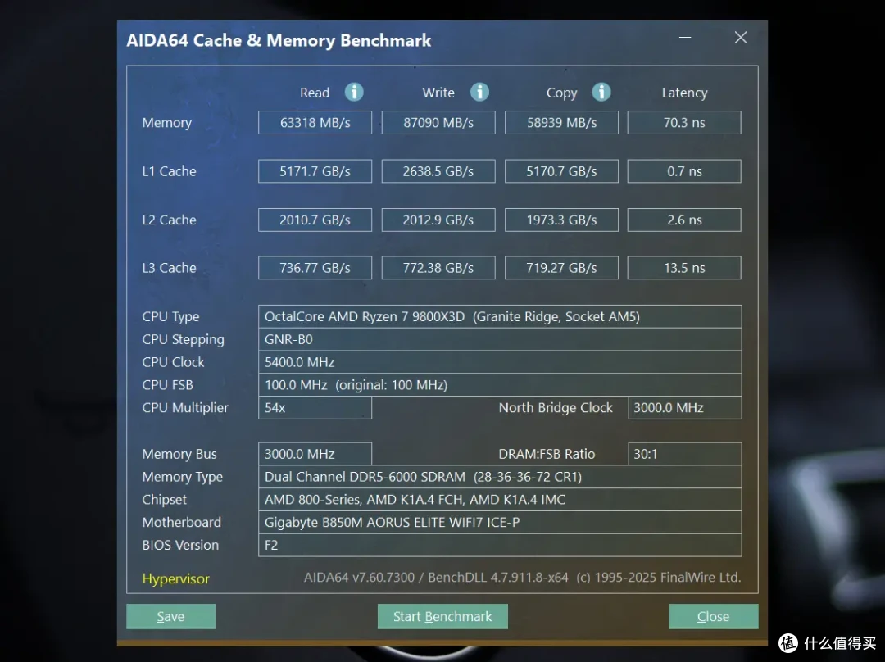The height and width of the screenshot is (662, 885).
Task: Click the L1 Cache Latency 0.7 ns
Action: pyautogui.click(x=684, y=171)
